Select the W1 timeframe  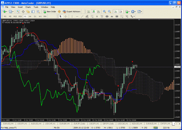pos(40,17)
